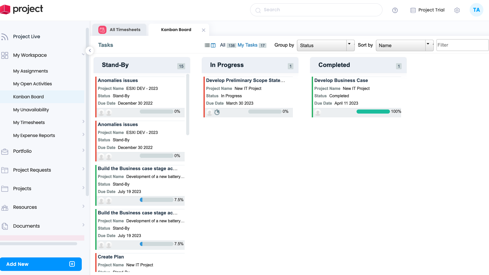The image size is (489, 275).
Task: Click the help question mark icon
Action: [395, 10]
